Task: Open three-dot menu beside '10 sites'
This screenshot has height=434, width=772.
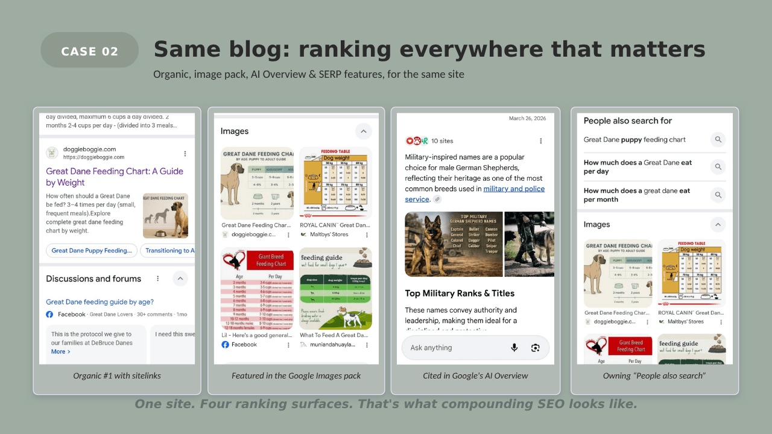Action: 541,140
